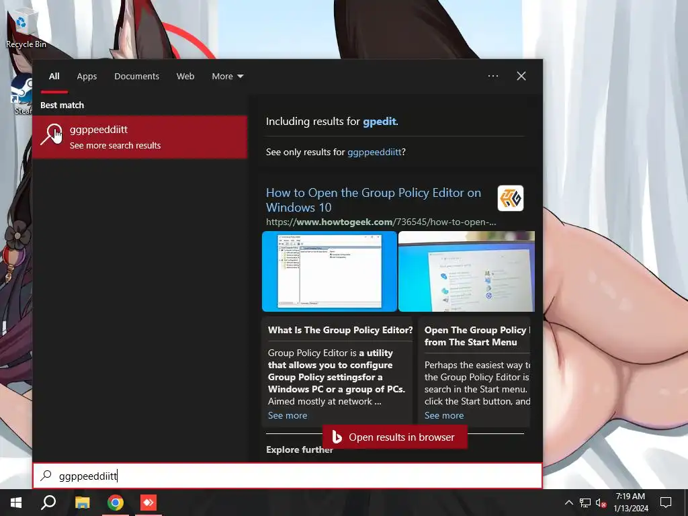Open the network status tray icon
Viewport: 688px width, 516px height.
585,503
